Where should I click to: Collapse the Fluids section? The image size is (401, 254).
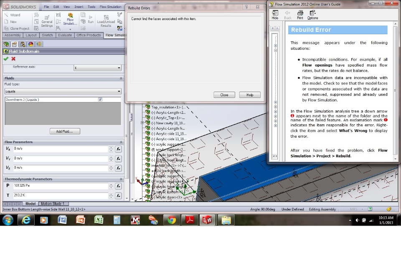(x=121, y=78)
